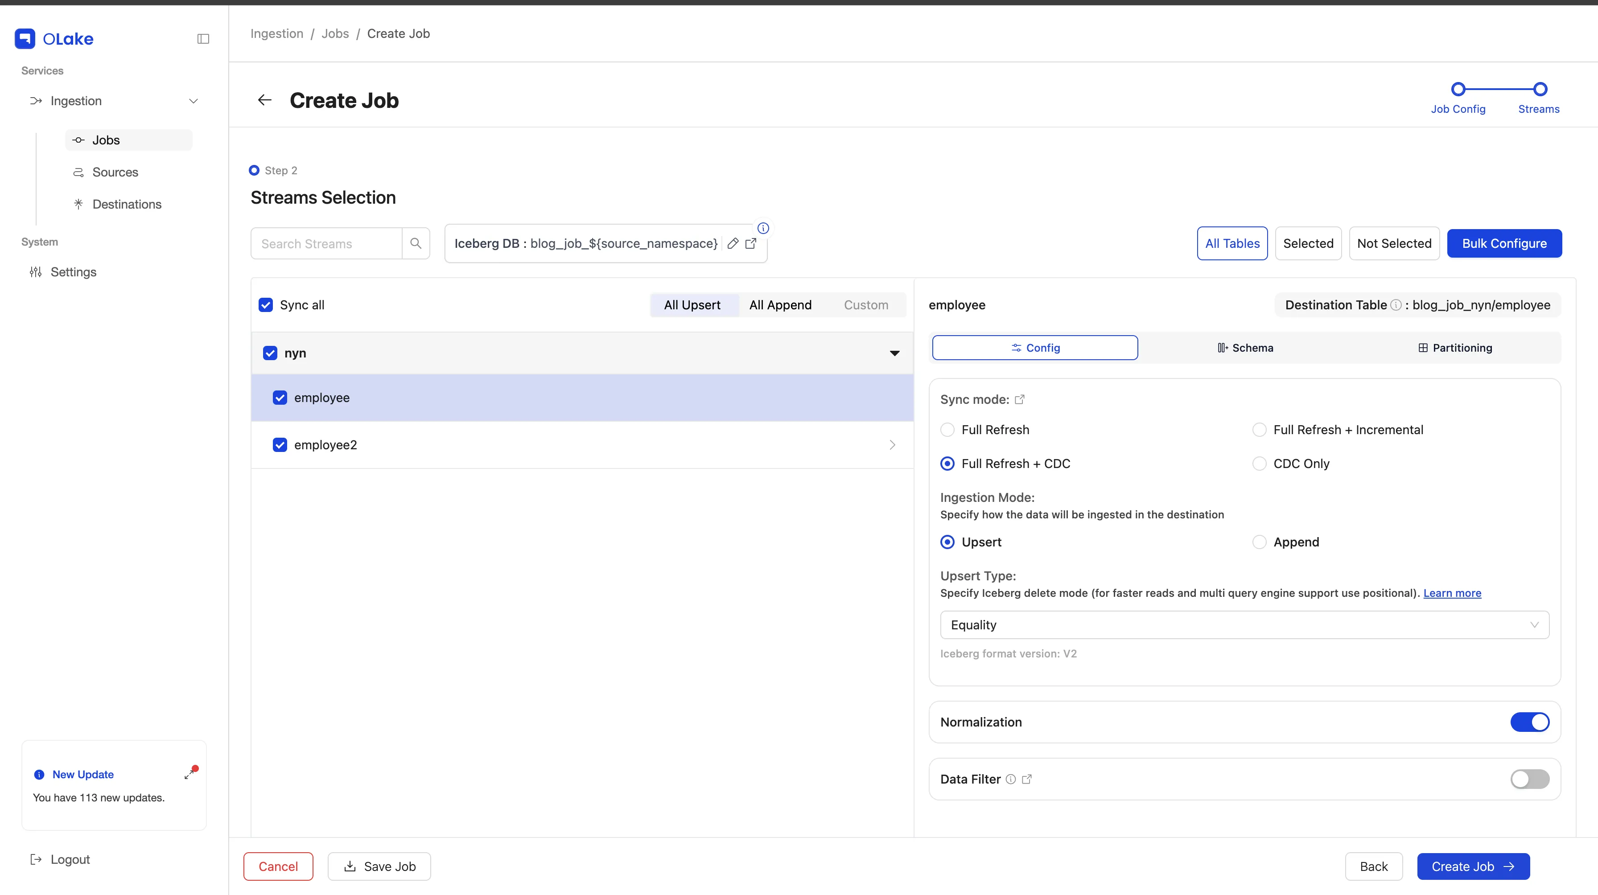Edit Iceberg DB name pencil icon
1598x895 pixels.
(733, 243)
